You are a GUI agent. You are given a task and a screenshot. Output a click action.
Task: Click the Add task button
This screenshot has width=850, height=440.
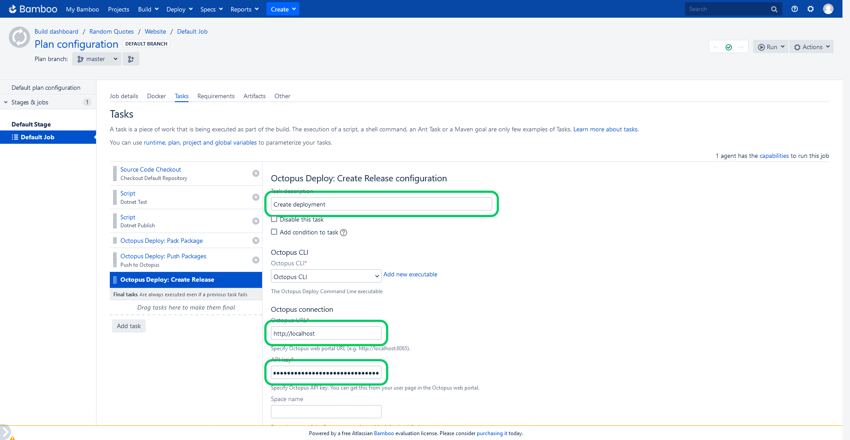pos(129,326)
